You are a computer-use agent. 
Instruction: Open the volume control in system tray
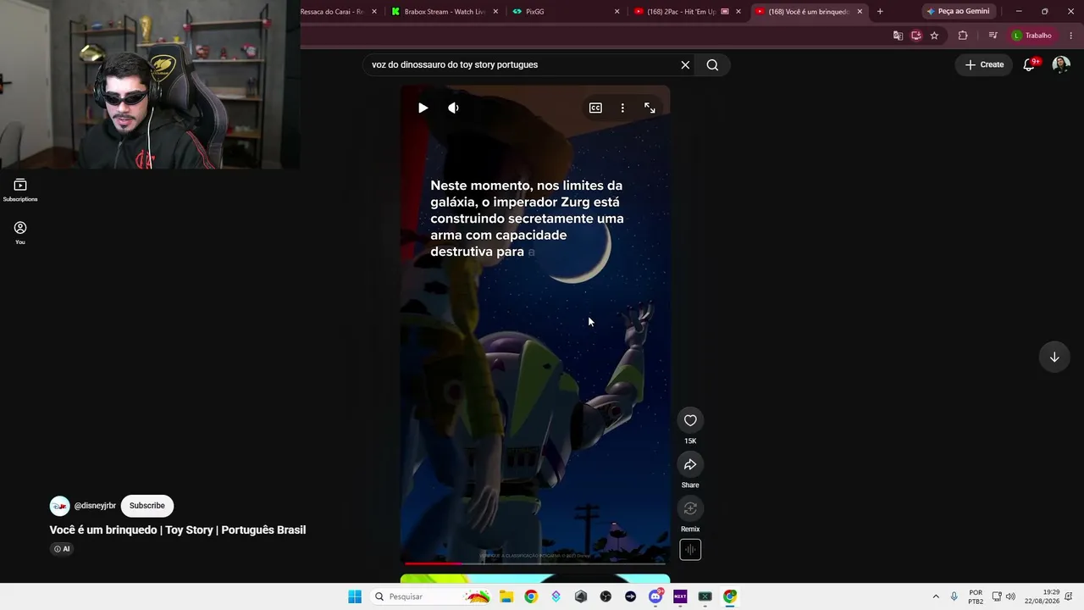click(x=1010, y=596)
